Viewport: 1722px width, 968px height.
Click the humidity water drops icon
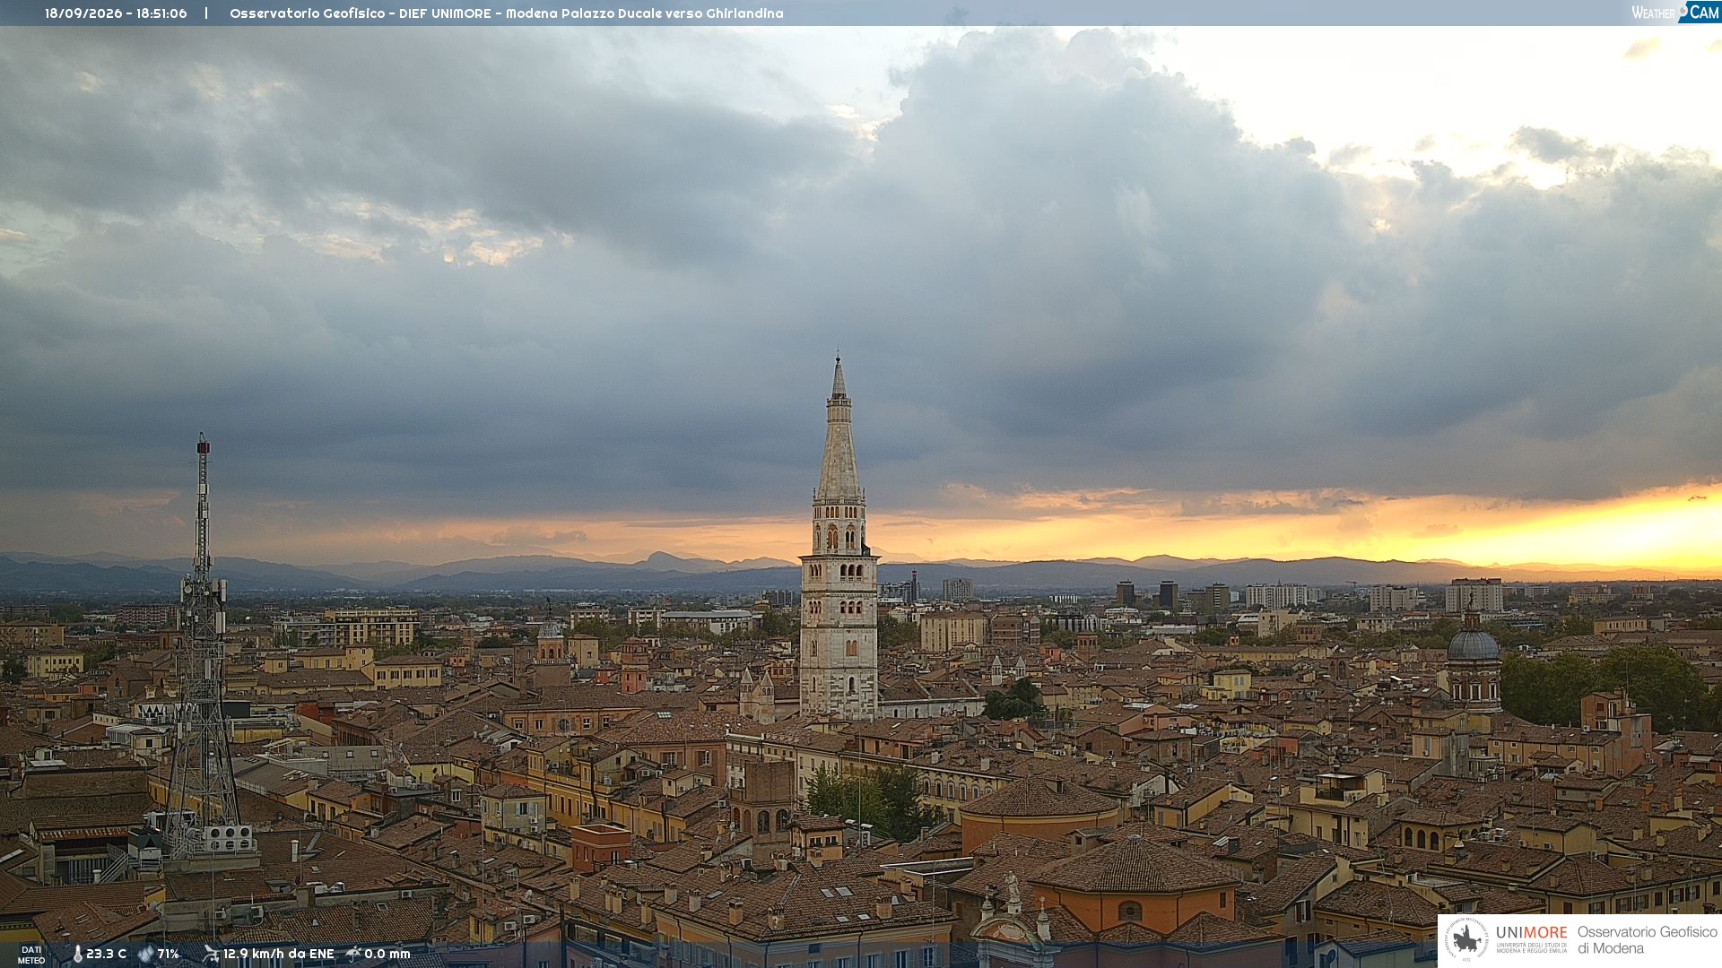pyautogui.click(x=146, y=954)
